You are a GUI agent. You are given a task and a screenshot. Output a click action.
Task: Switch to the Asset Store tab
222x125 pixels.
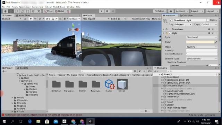pyautogui.click(x=23, y=15)
